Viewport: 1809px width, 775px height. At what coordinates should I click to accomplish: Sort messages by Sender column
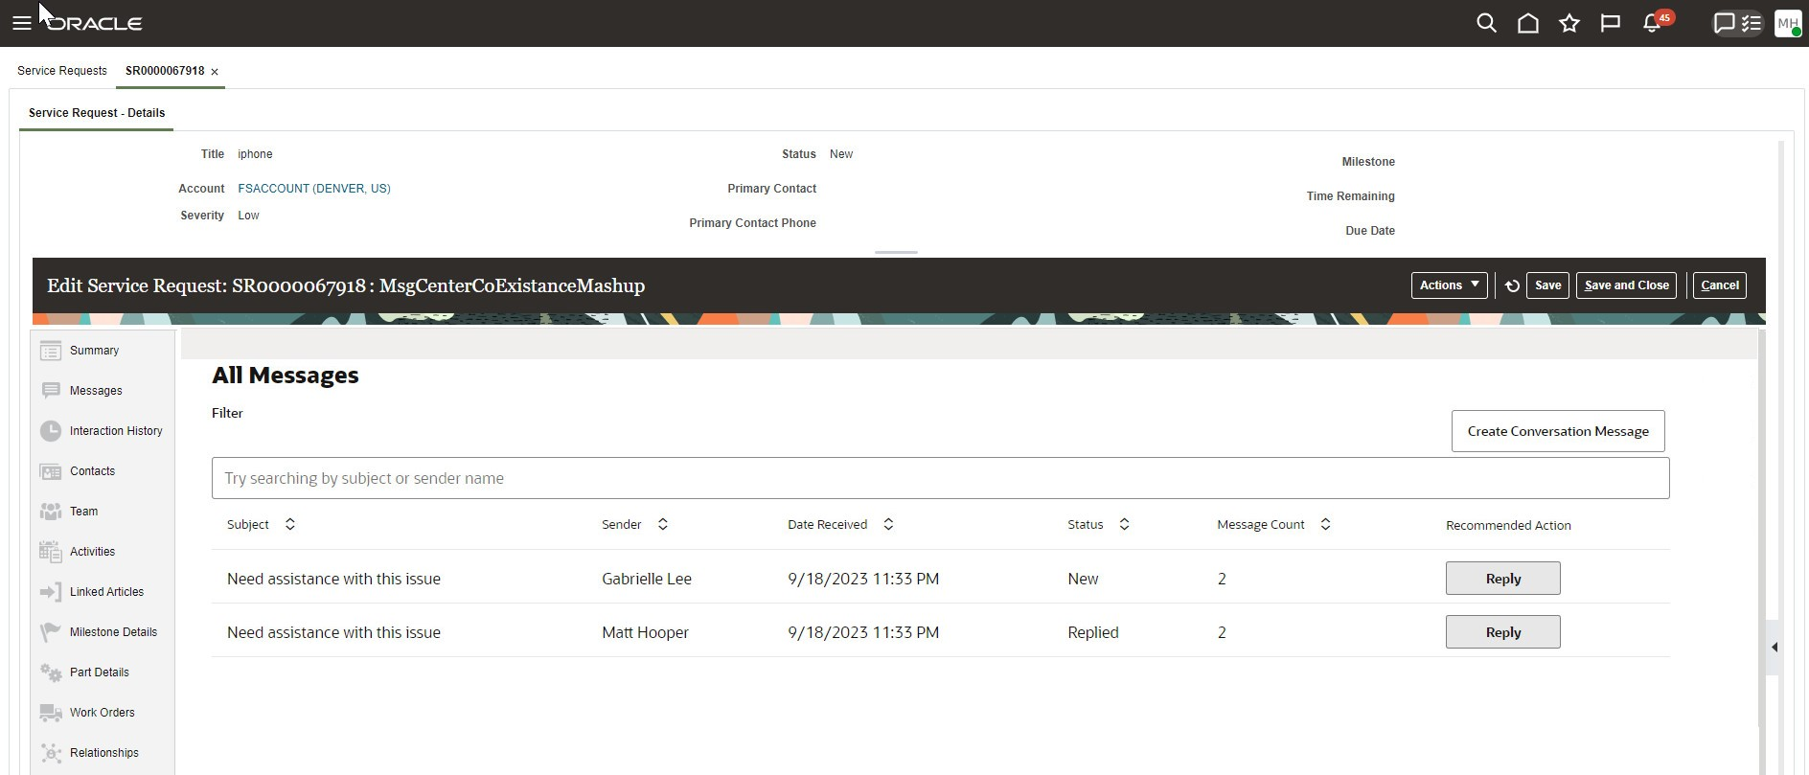pos(663,524)
